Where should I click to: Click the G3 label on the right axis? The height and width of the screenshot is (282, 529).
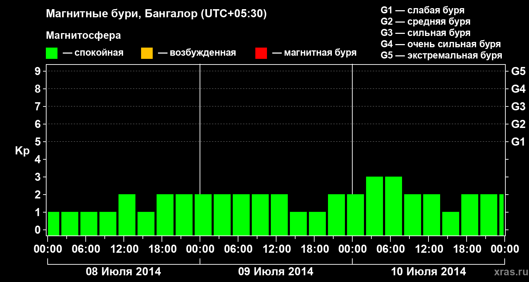(518, 106)
